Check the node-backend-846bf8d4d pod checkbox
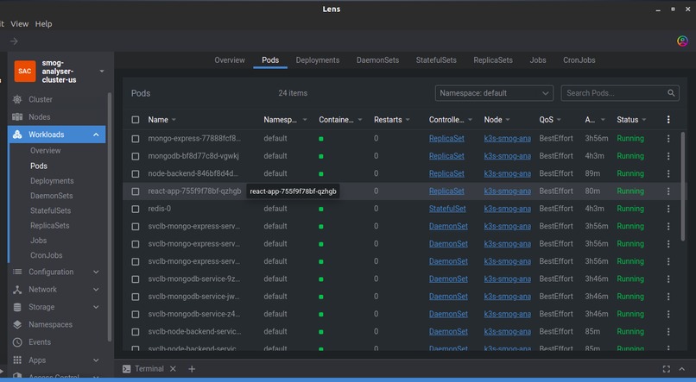This screenshot has width=696, height=382. [136, 173]
